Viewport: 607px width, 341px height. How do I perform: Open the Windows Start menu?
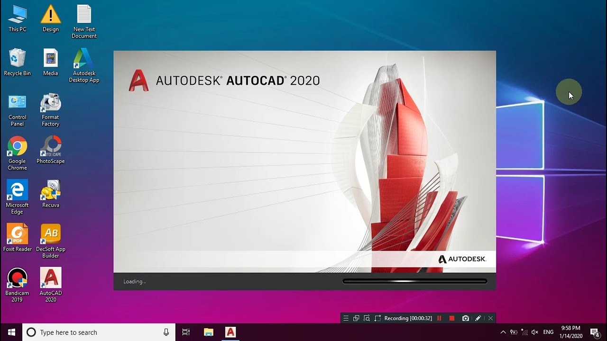coord(11,332)
